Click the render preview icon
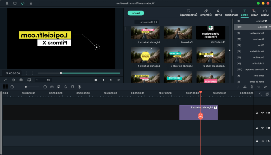This screenshot has width=271, height=155. point(79,87)
